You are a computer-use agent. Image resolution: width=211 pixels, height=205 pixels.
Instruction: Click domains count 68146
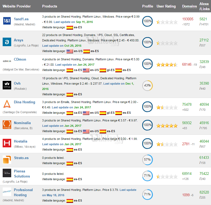coord(187,65)
